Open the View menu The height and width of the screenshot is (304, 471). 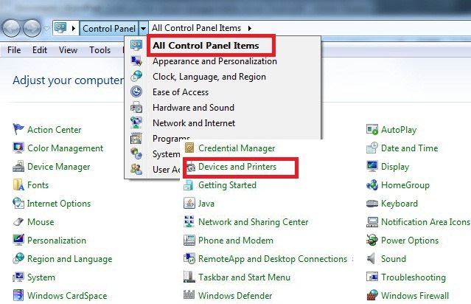68,50
